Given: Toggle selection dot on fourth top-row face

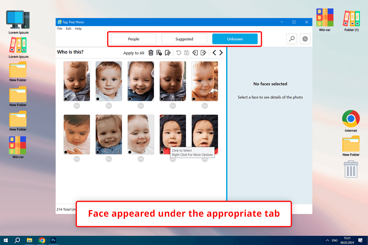Looking at the screenshot, I should pyautogui.click(x=162, y=99).
